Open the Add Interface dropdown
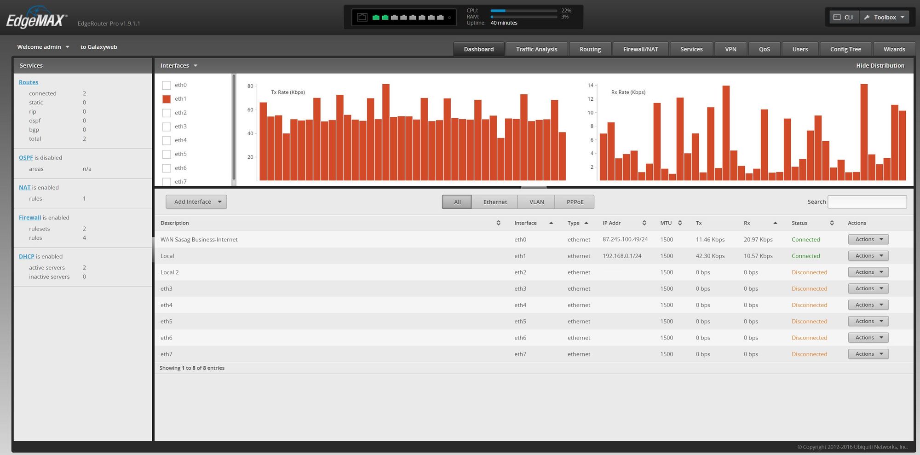The width and height of the screenshot is (920, 455). pos(196,202)
